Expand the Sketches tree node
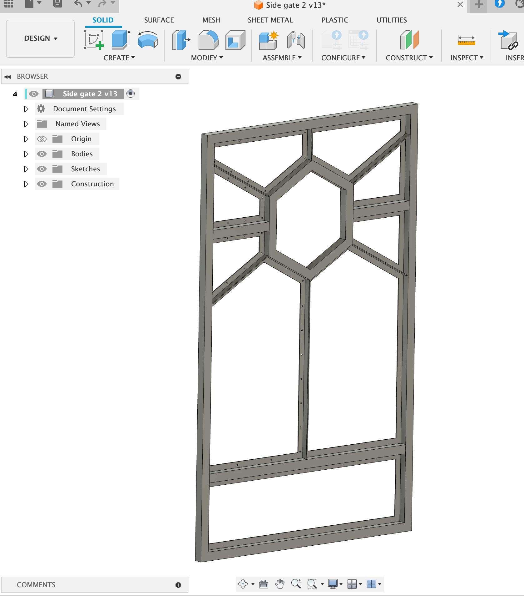This screenshot has width=524, height=596. (26, 169)
